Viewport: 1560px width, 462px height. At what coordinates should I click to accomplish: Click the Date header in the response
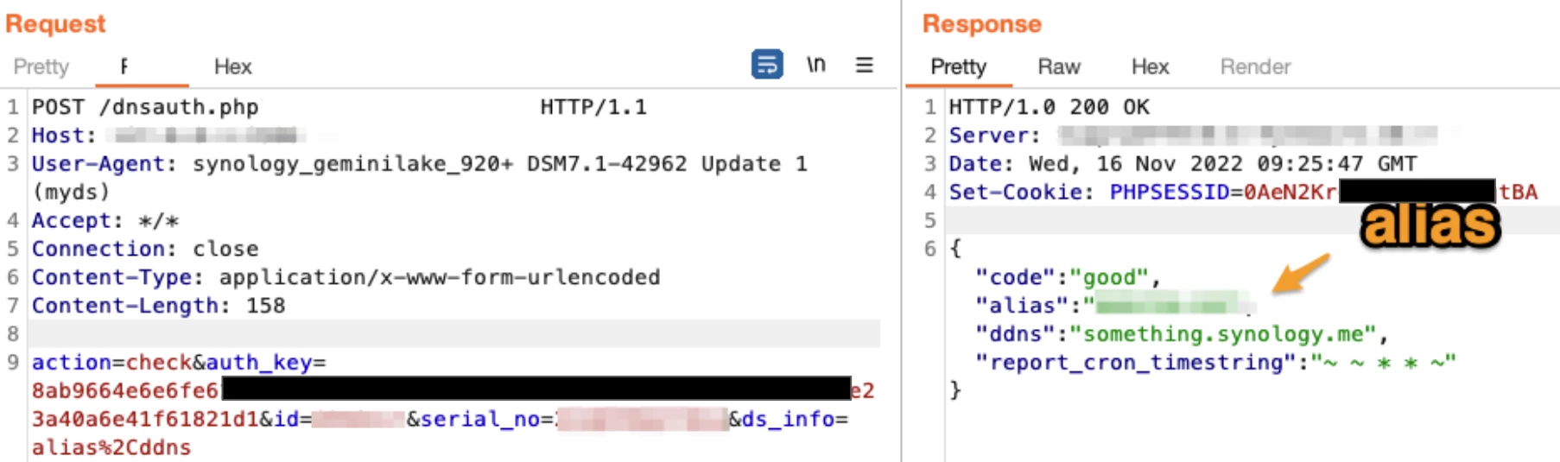tap(980, 164)
